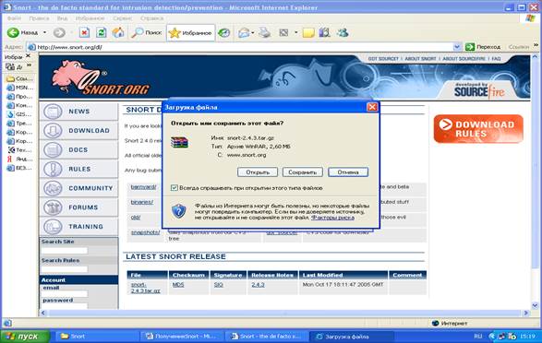542x343 pixels.
Task: Click the green Back arrow icon
Action: pos(13,33)
